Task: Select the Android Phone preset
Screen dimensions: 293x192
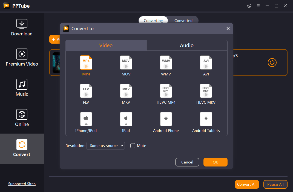Action: pyautogui.click(x=166, y=119)
